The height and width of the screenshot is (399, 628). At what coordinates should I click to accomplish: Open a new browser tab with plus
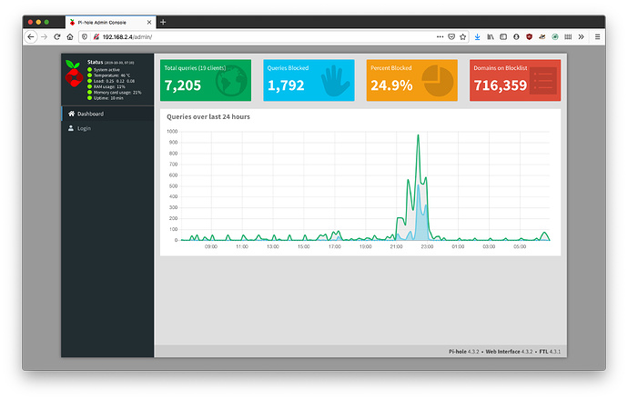163,21
